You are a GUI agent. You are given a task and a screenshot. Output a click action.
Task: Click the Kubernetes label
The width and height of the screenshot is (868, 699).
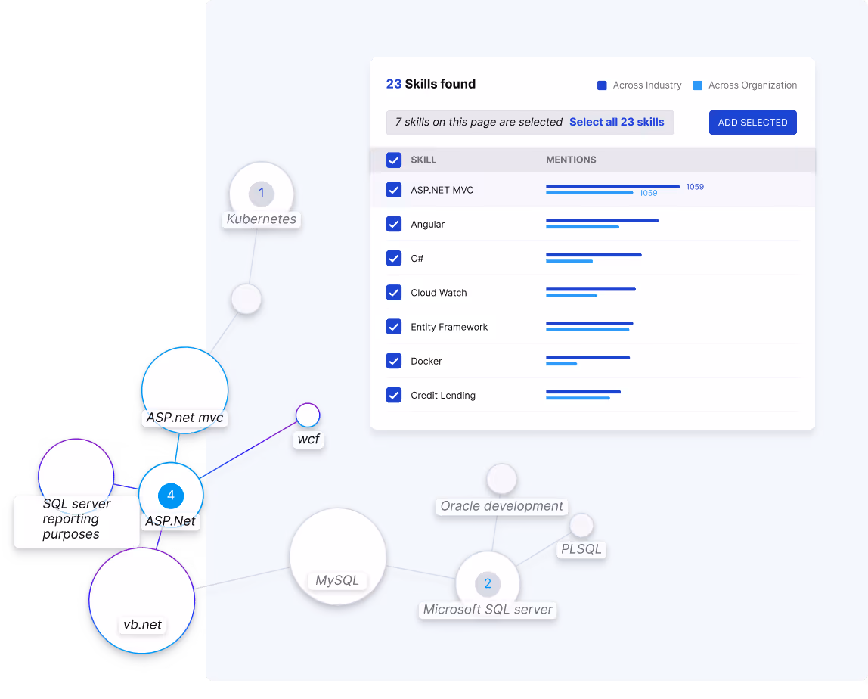click(x=262, y=219)
